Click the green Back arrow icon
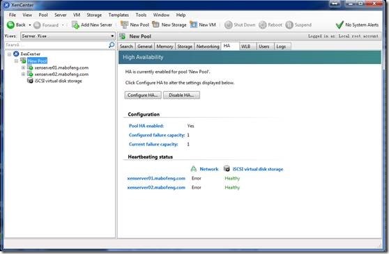The height and width of the screenshot is (254, 389). [x=10, y=25]
